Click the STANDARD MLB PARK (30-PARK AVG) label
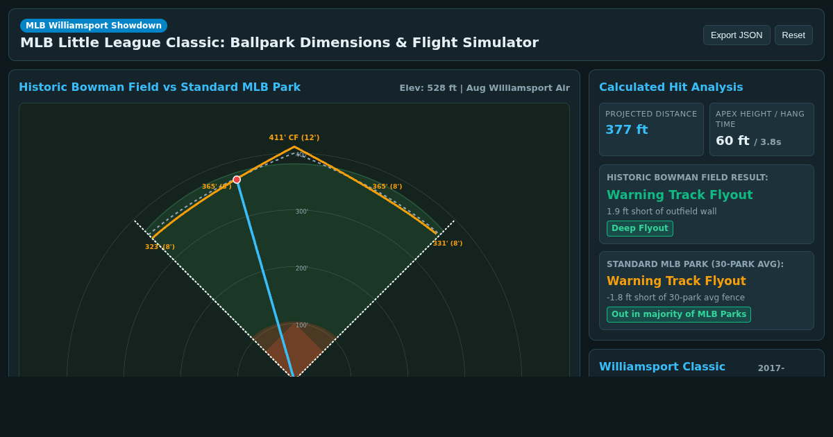Image resolution: width=833 pixels, height=437 pixels. (695, 264)
